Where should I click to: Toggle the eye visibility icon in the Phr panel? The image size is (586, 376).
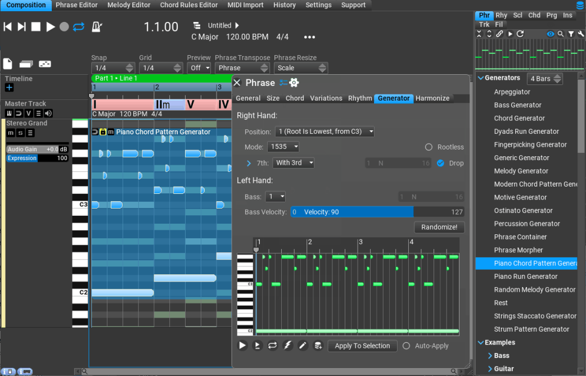(551, 34)
